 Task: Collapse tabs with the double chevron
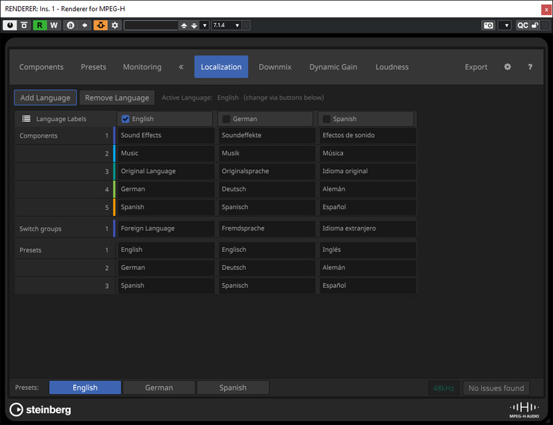pyautogui.click(x=181, y=67)
